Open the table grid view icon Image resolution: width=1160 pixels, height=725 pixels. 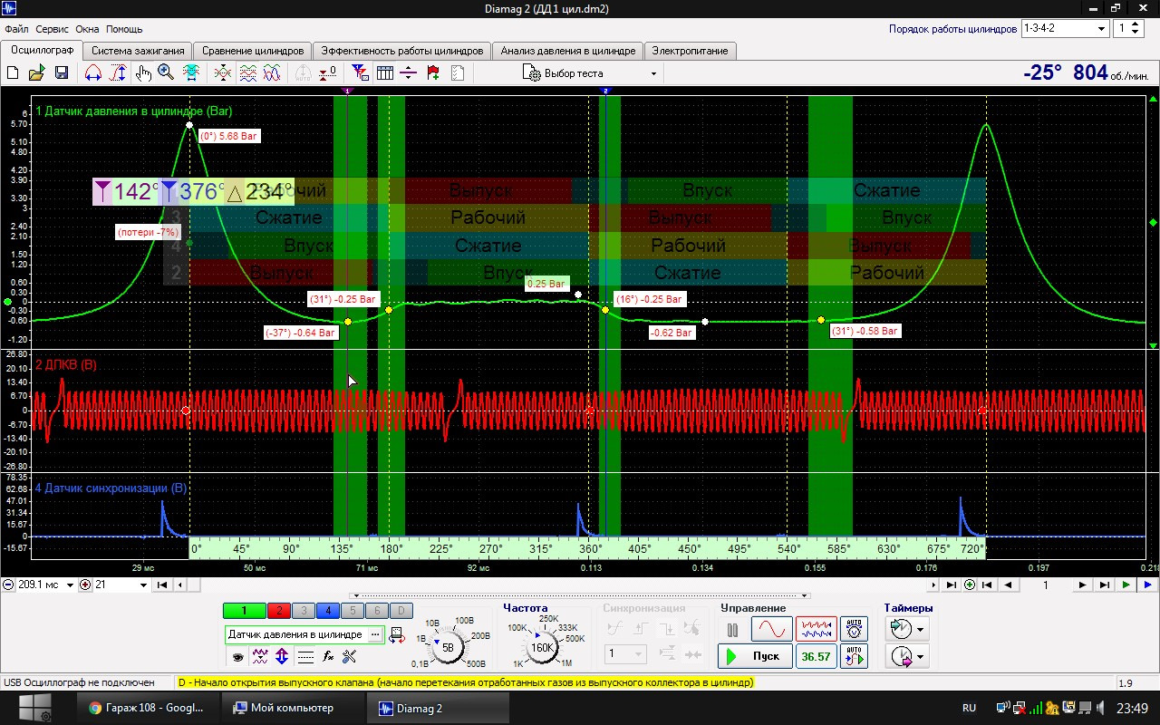point(384,73)
